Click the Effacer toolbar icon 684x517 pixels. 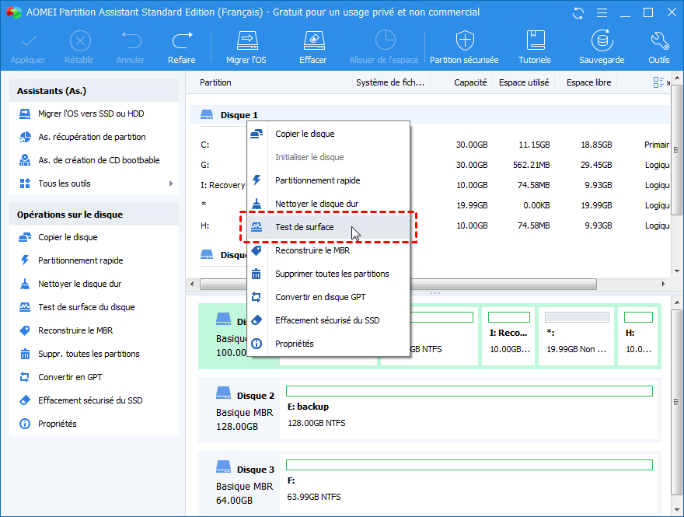click(312, 41)
